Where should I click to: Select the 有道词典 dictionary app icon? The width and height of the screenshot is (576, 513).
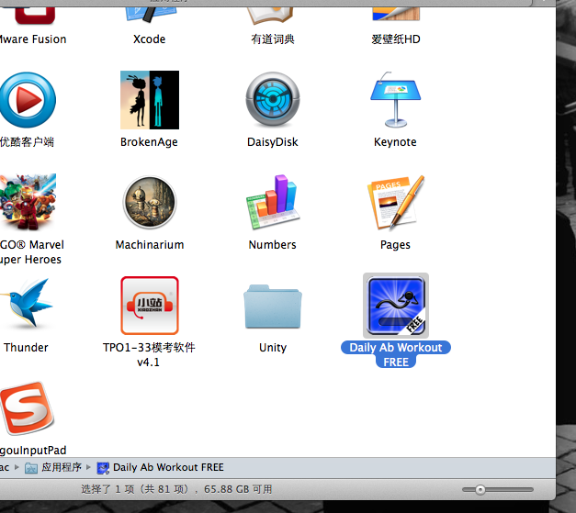pos(271,15)
